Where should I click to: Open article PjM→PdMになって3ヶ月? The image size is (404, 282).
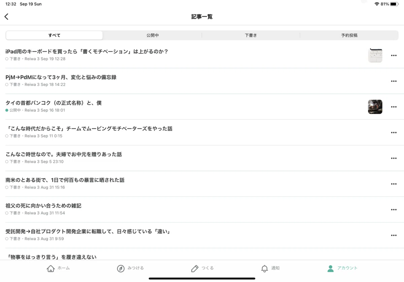click(61, 77)
